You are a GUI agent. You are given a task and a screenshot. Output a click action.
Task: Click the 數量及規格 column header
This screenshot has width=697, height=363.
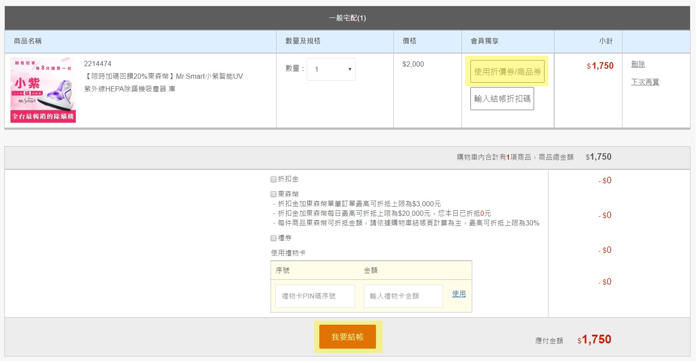point(303,41)
